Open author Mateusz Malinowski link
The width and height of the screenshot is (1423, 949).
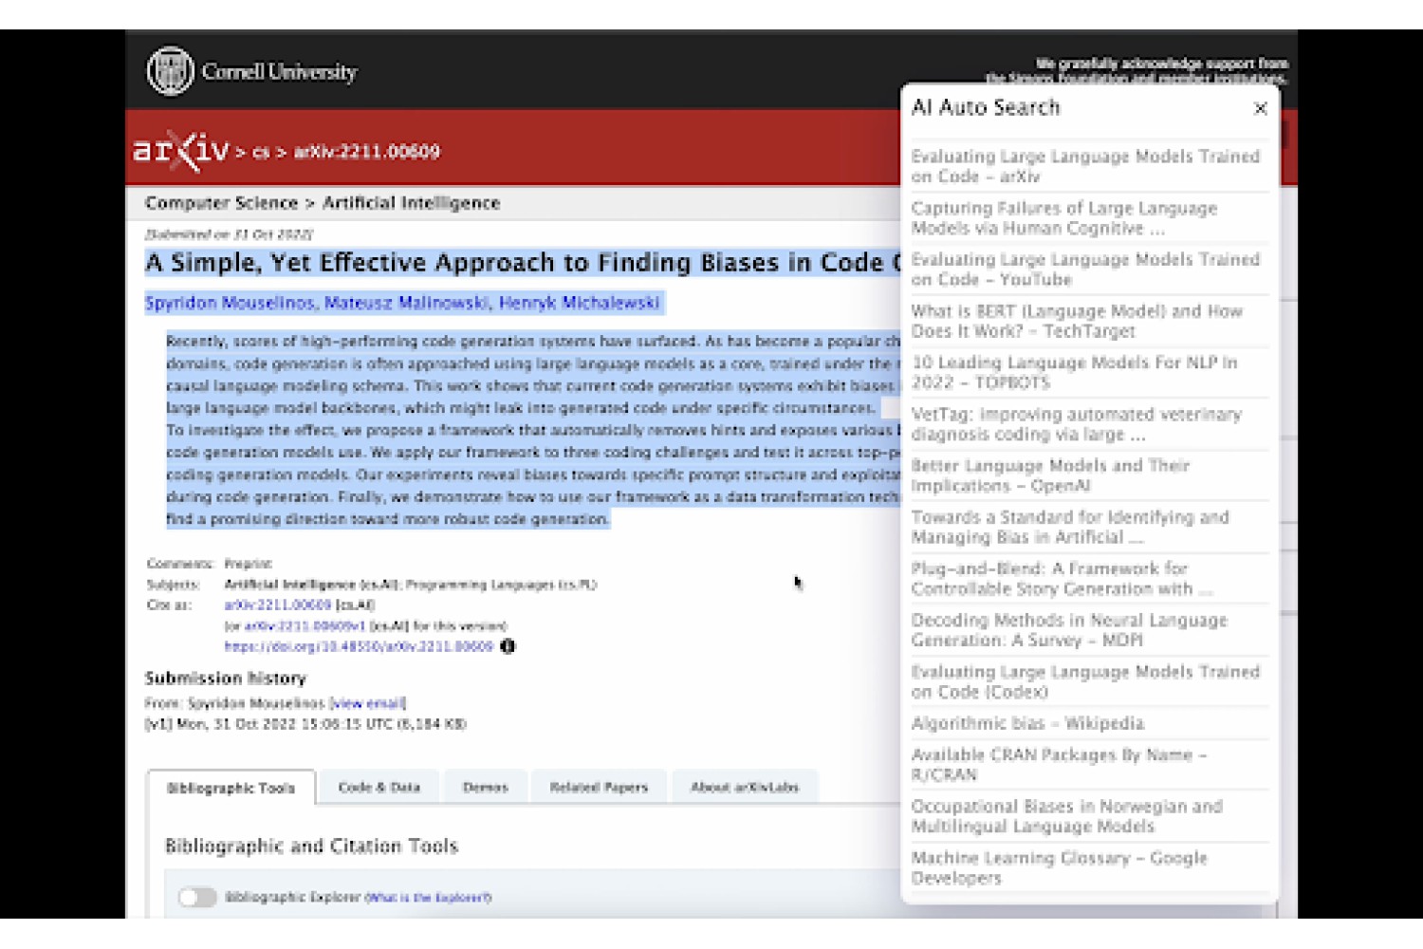[x=406, y=303]
